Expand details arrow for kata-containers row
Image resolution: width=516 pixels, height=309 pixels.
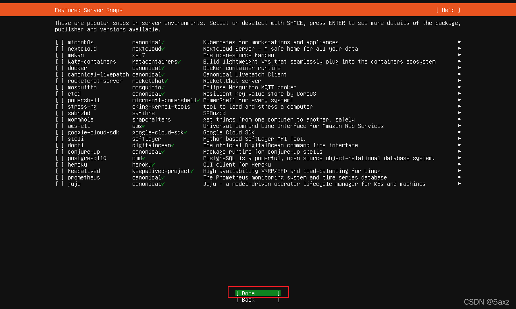[460, 61]
